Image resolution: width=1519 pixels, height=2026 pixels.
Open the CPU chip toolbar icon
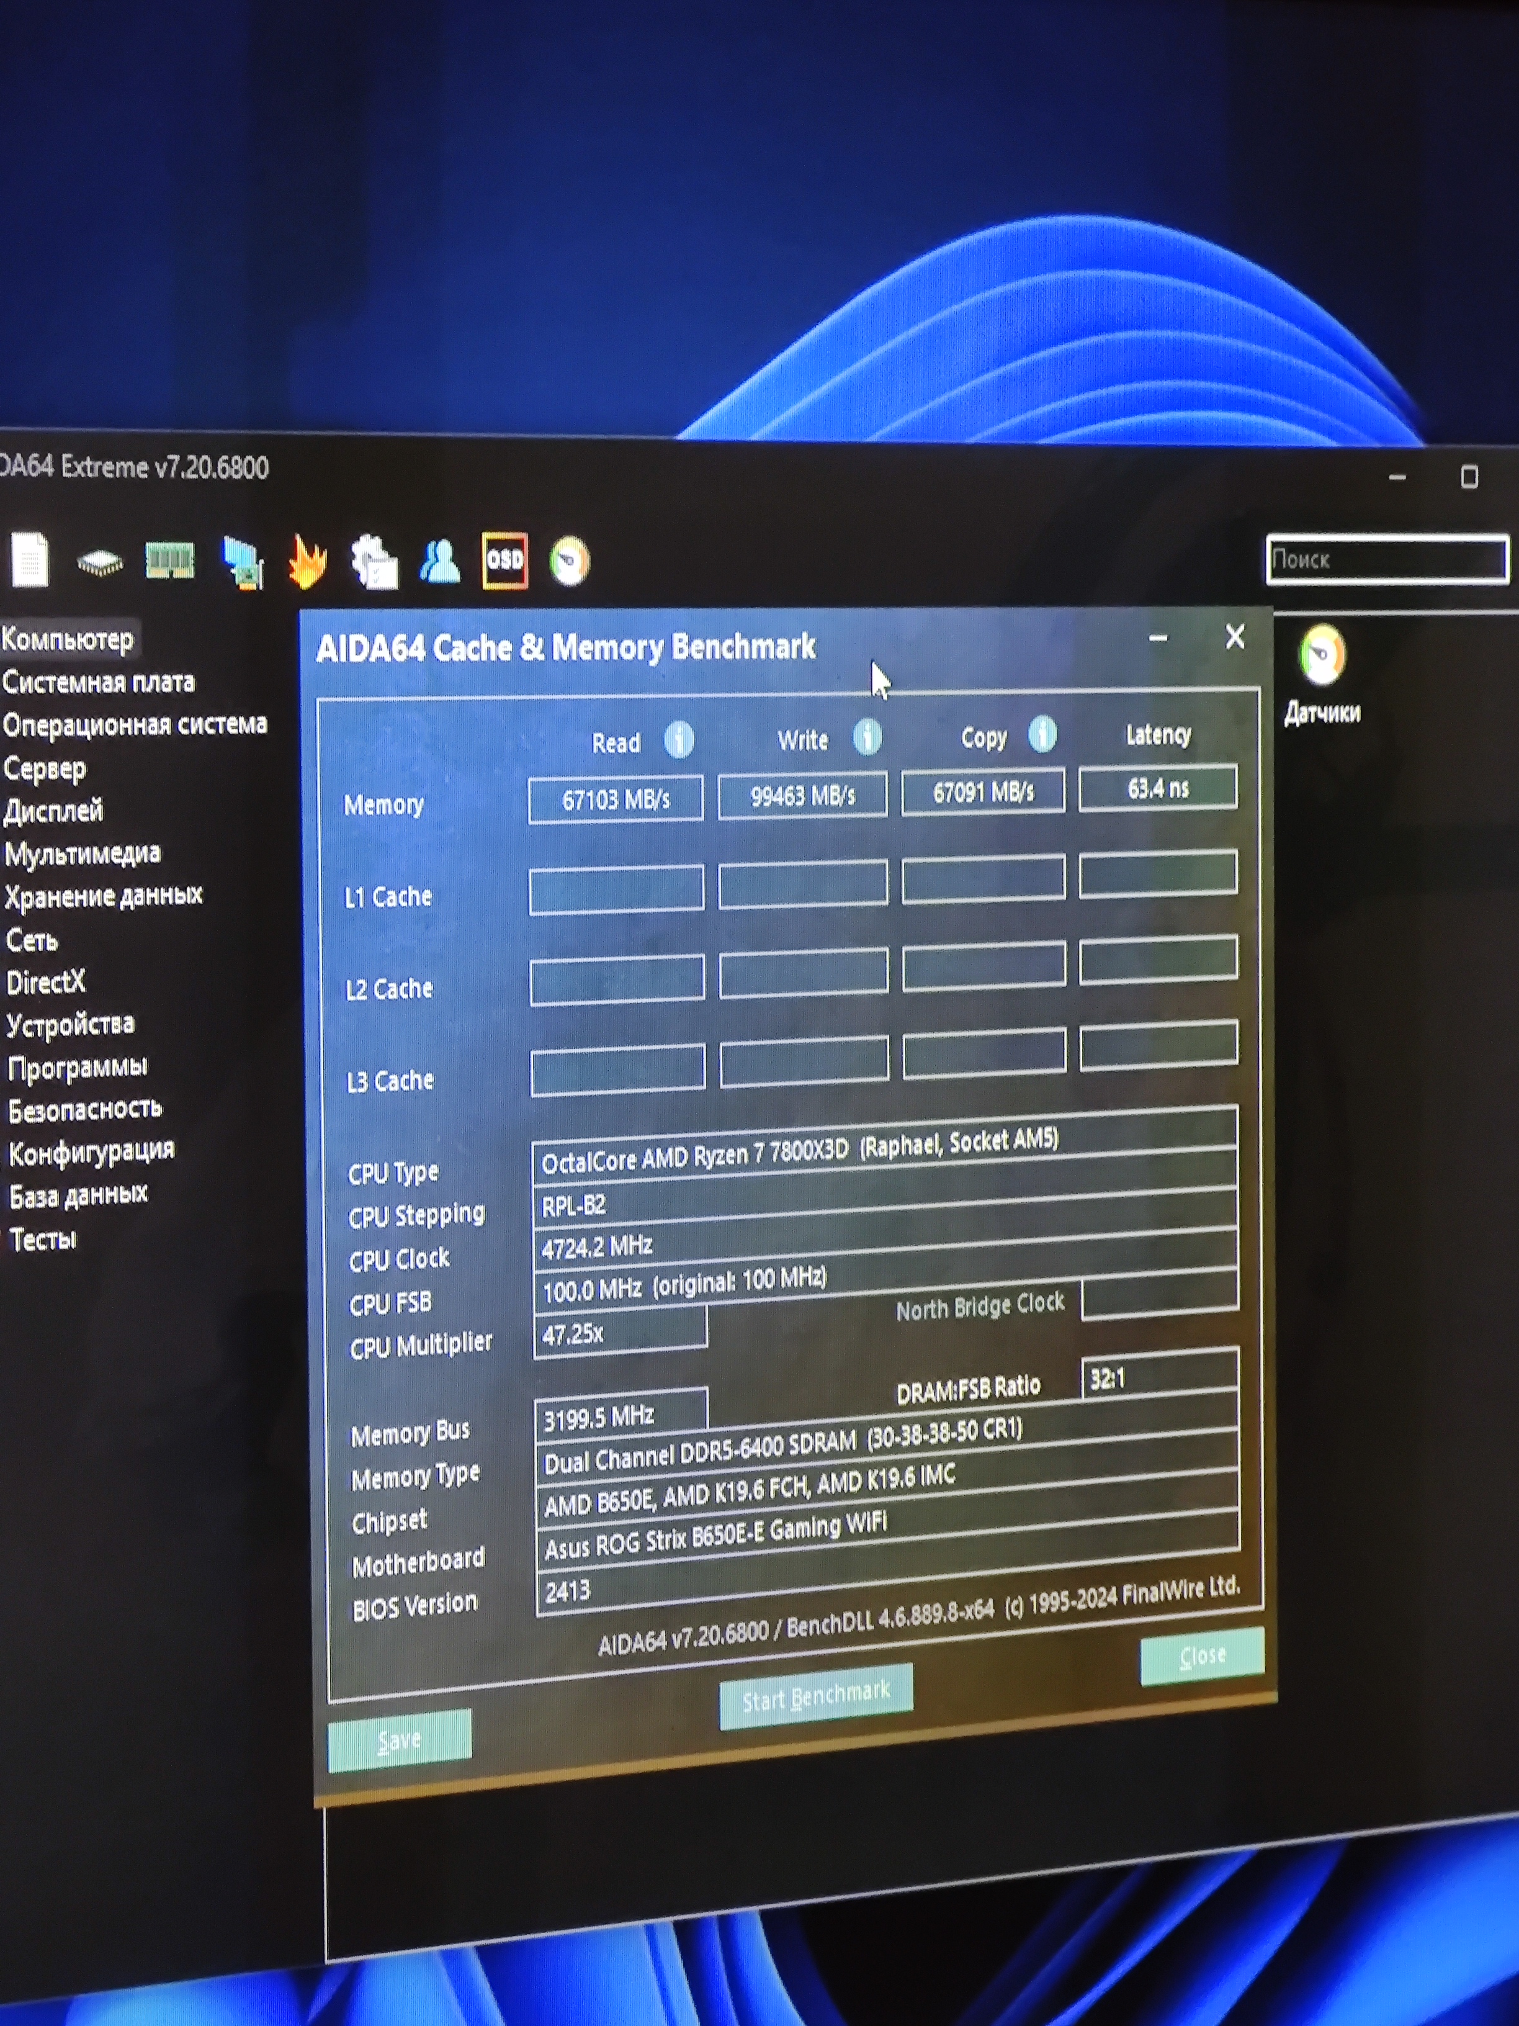(x=100, y=561)
